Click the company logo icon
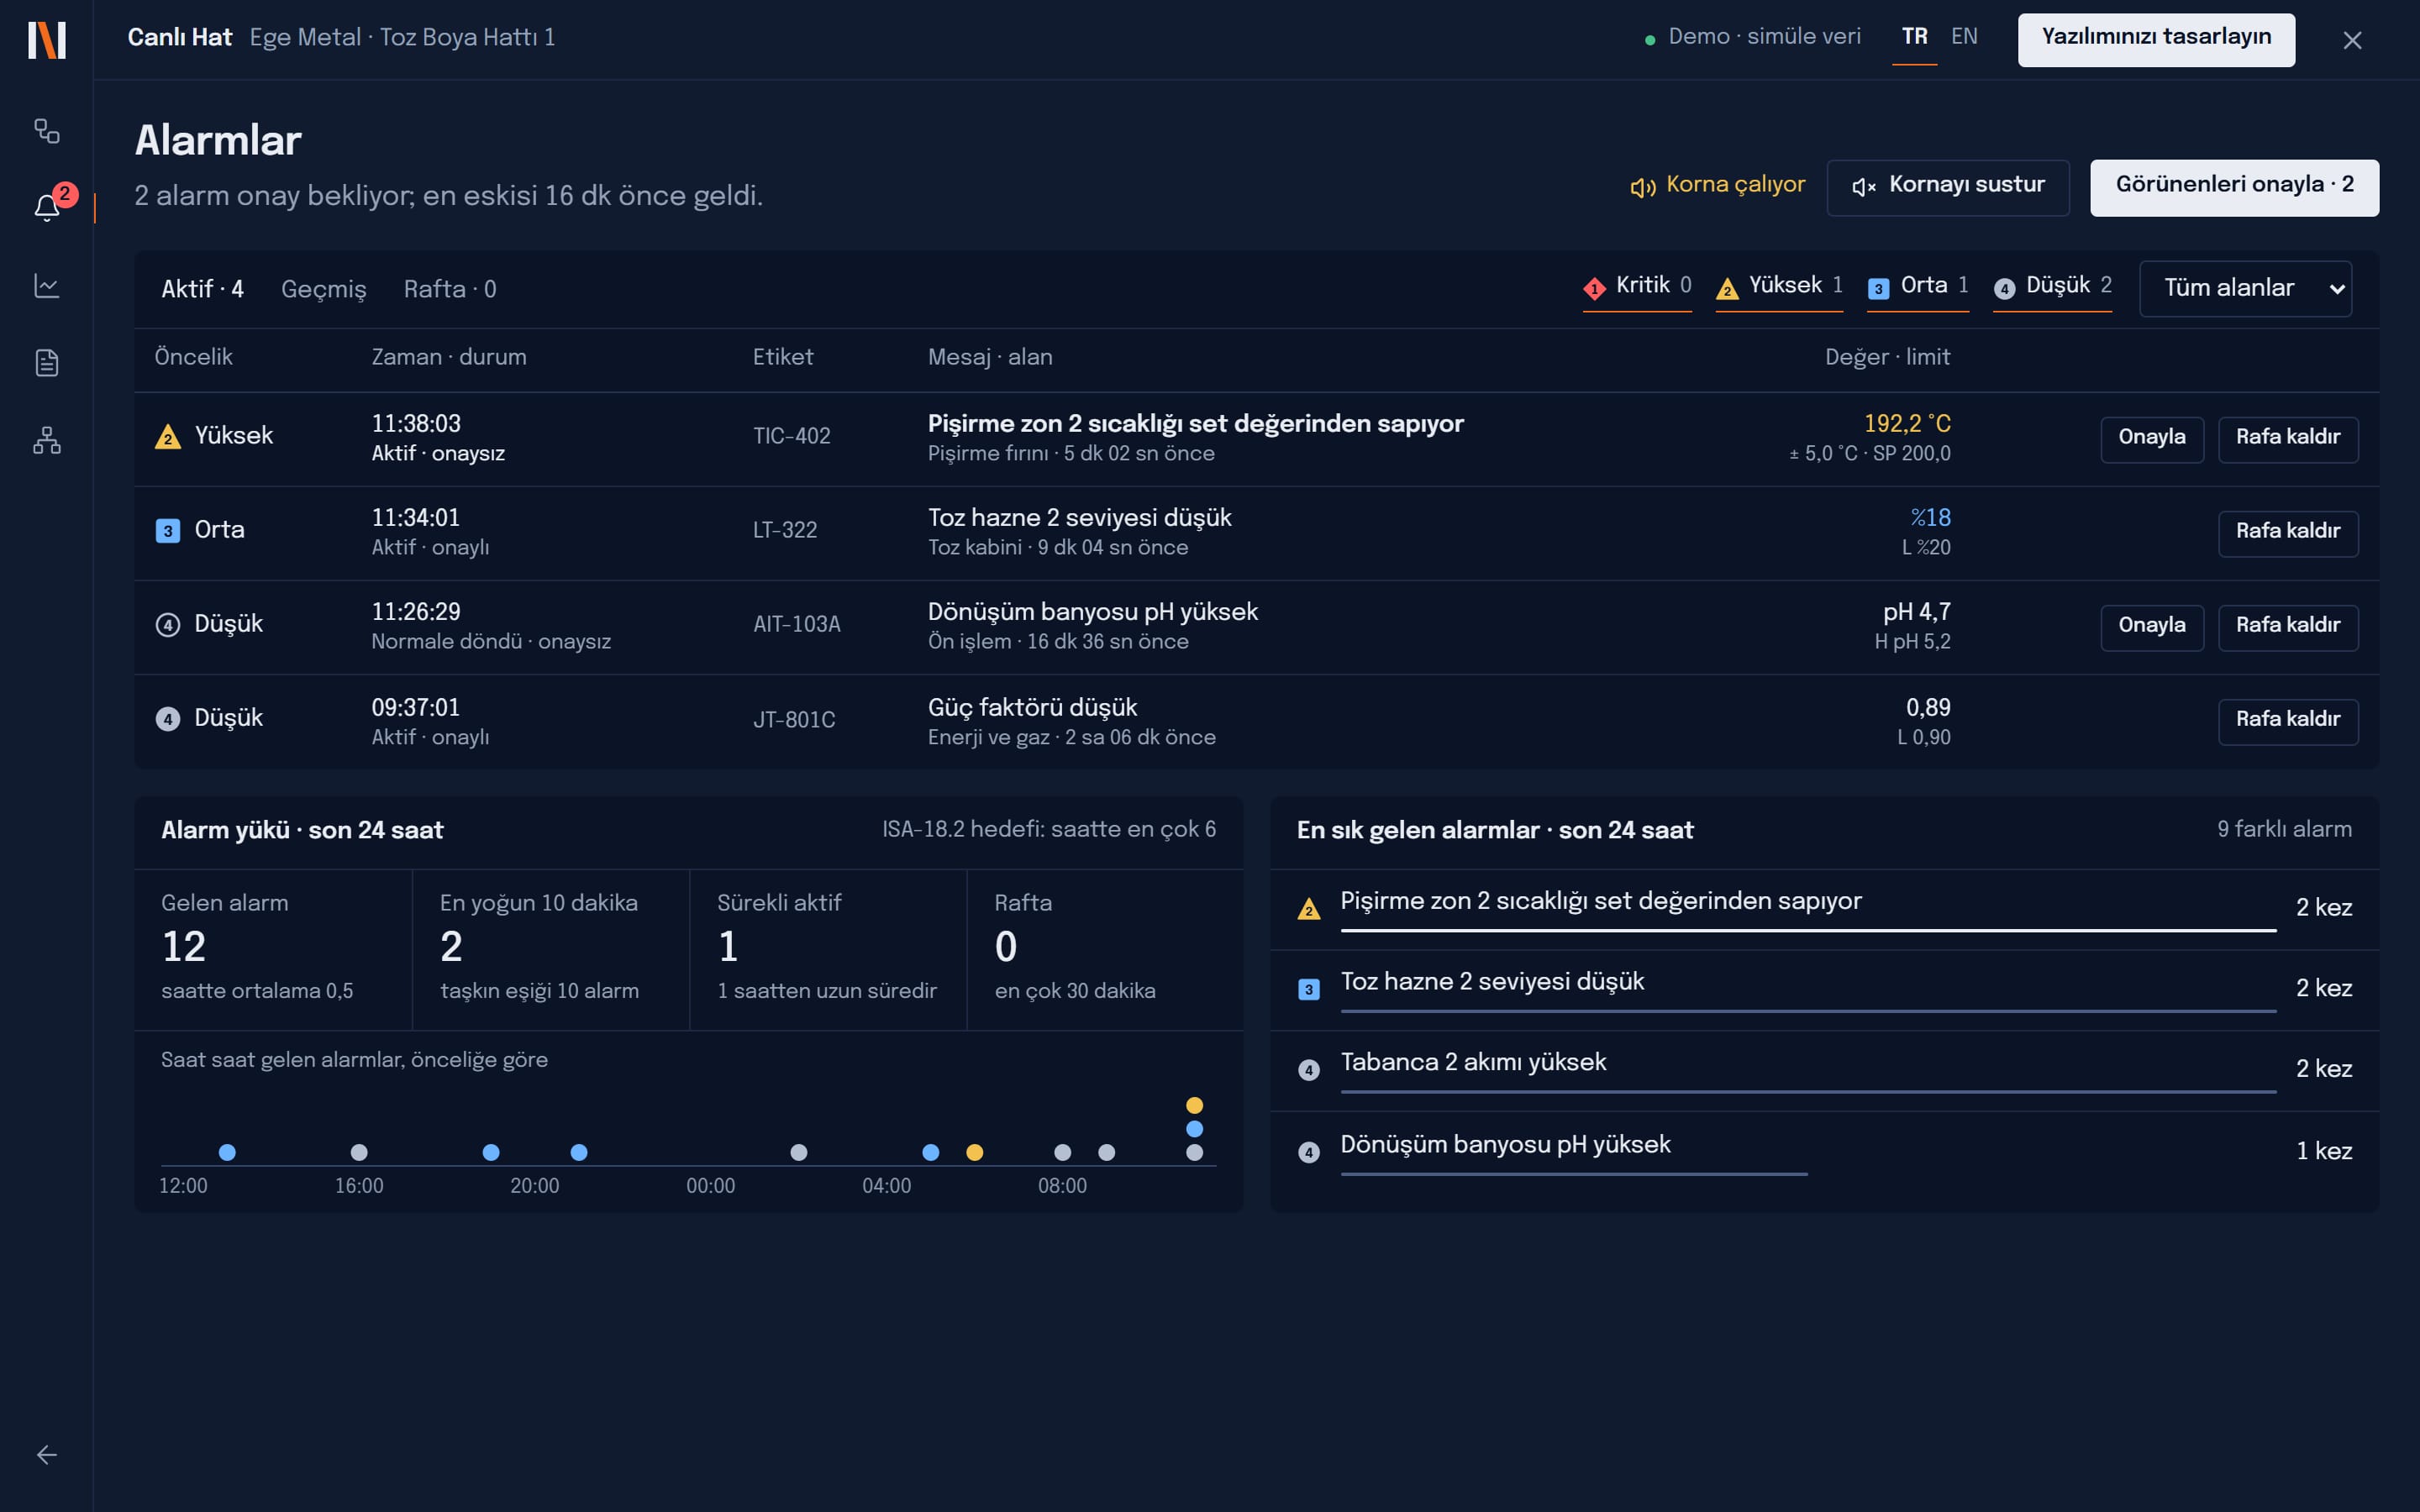 point(46,40)
